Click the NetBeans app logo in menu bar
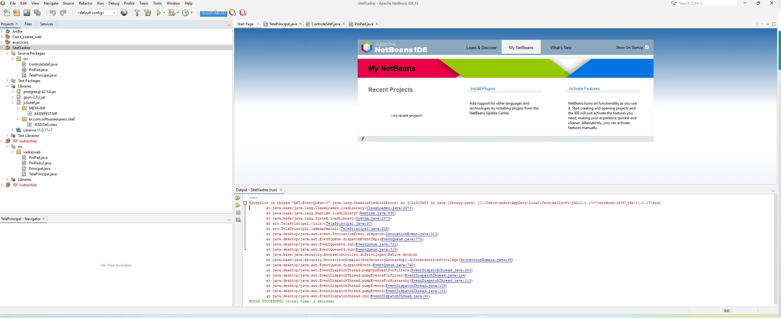This screenshot has height=318, width=781. point(3,3)
